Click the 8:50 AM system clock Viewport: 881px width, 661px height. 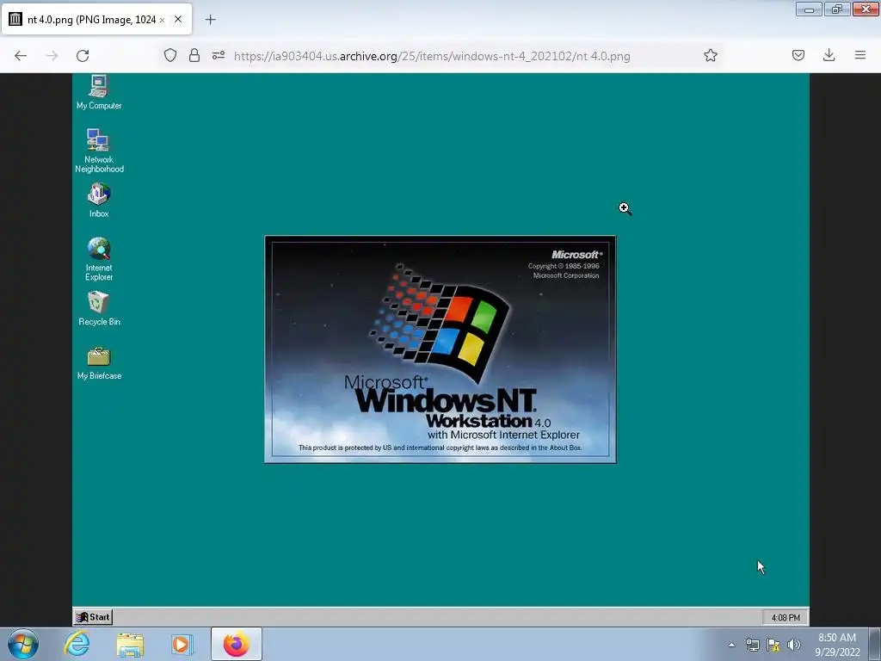(x=837, y=645)
